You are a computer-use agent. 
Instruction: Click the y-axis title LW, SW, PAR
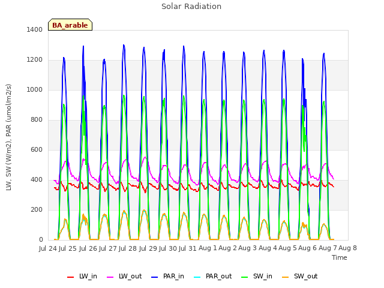(x=8, y=137)
